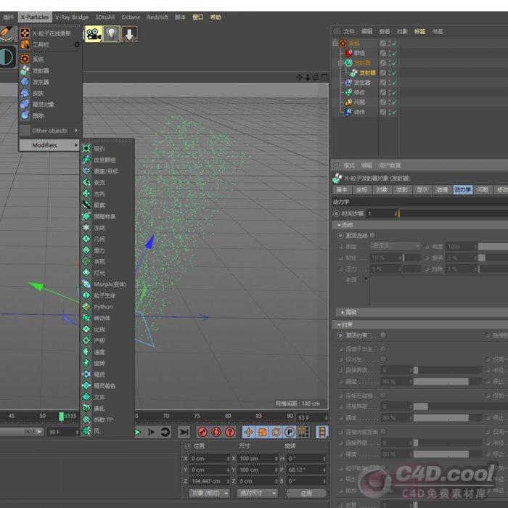The height and width of the screenshot is (508, 508).
Task: Click the 应用 apply button
Action: 306,493
